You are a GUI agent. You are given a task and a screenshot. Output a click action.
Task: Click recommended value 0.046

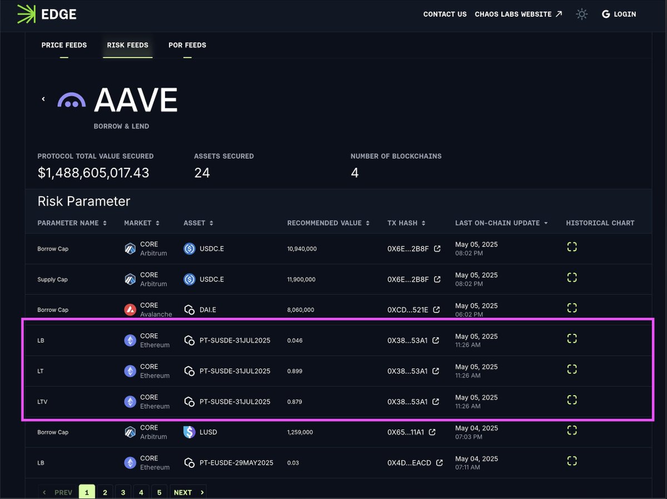point(295,341)
